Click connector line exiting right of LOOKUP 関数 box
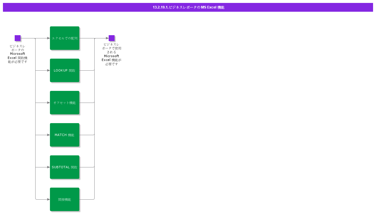Image resolution: width=376 pixels, height=214 pixels. [87, 70]
